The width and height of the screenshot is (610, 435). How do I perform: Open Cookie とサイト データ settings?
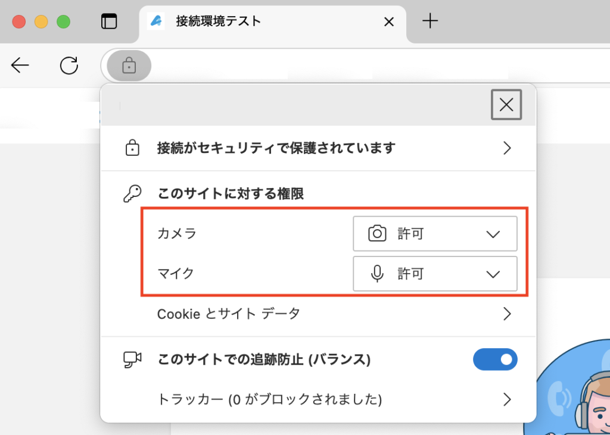point(507,314)
